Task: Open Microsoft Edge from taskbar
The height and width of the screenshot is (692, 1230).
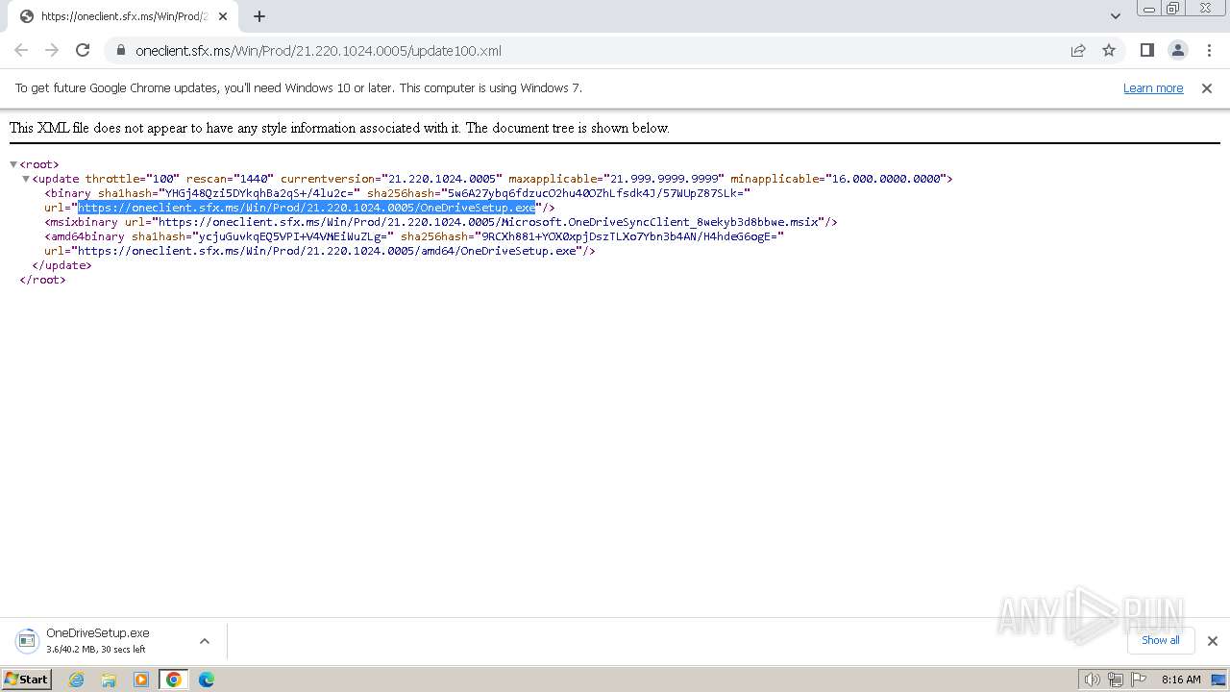Action: pyautogui.click(x=207, y=680)
